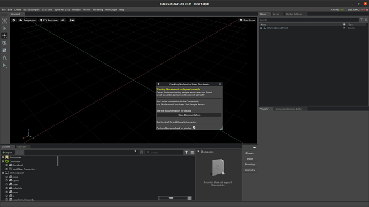Click the Content Import button
Screen dimensions: 369x207
click(x=7, y=153)
